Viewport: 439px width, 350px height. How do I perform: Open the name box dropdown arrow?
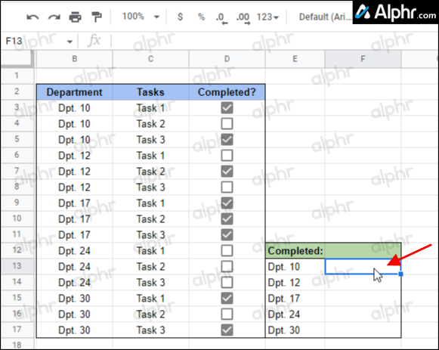pyautogui.click(x=70, y=42)
